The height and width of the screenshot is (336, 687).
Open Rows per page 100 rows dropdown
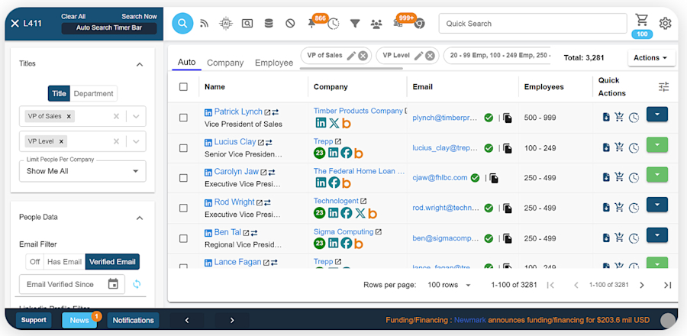point(449,285)
